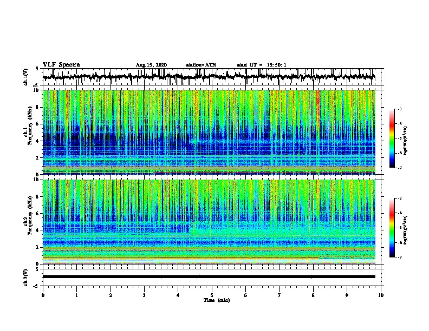429x331 pixels.
Task: Click the ch.2 spectrogram color scale bar
Action: coord(392,228)
